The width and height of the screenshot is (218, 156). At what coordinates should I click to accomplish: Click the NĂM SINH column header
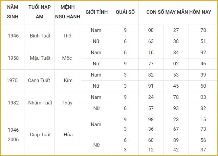(x=13, y=12)
